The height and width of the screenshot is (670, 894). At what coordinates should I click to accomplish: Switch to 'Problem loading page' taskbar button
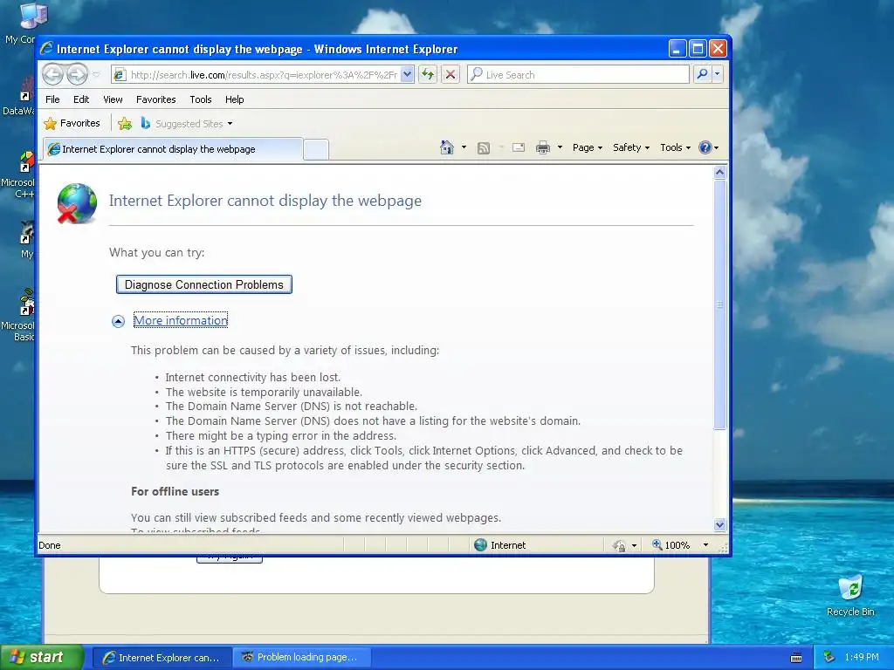(x=300, y=658)
